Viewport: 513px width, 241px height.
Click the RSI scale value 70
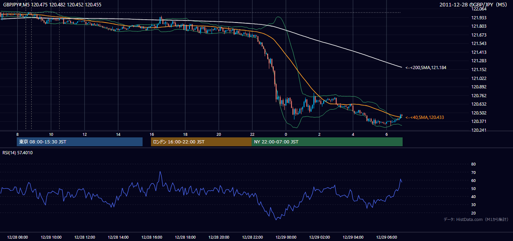coord(473,172)
